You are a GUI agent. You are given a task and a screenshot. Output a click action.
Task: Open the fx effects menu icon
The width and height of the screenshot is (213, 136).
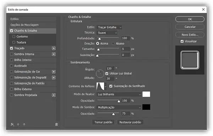click(12, 124)
